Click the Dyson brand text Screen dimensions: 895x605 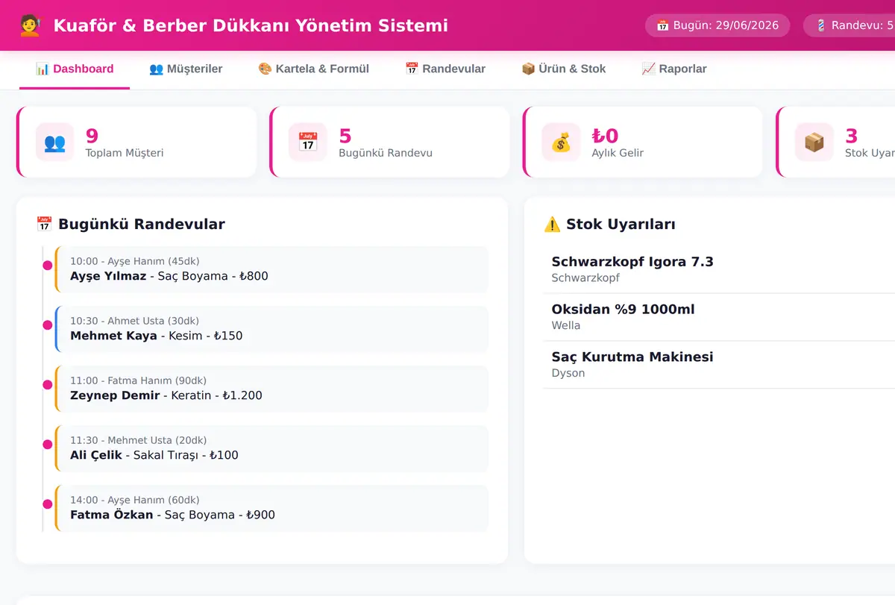pyautogui.click(x=568, y=373)
